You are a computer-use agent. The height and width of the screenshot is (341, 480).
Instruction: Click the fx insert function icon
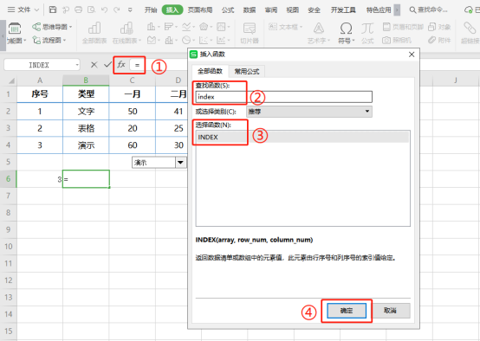click(x=121, y=65)
